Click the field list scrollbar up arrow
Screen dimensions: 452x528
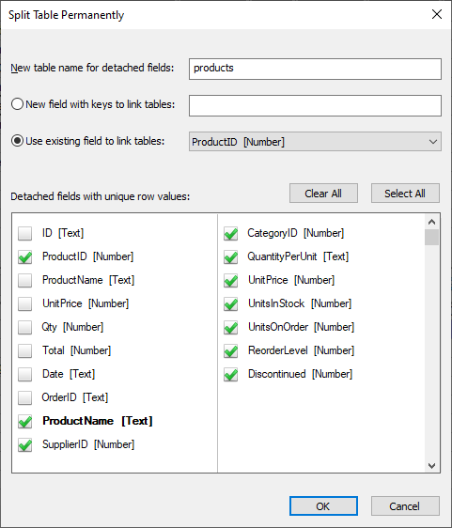[x=431, y=222]
